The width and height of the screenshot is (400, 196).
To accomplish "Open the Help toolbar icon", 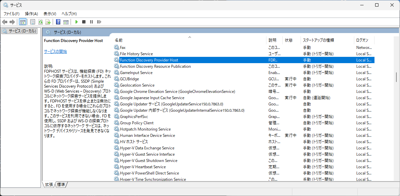I will [x=58, y=22].
